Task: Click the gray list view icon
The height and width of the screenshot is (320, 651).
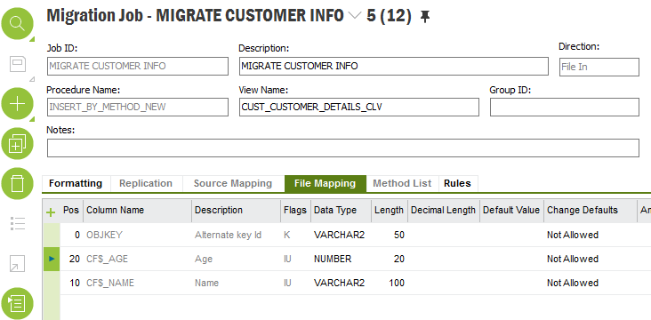Action: 18,223
